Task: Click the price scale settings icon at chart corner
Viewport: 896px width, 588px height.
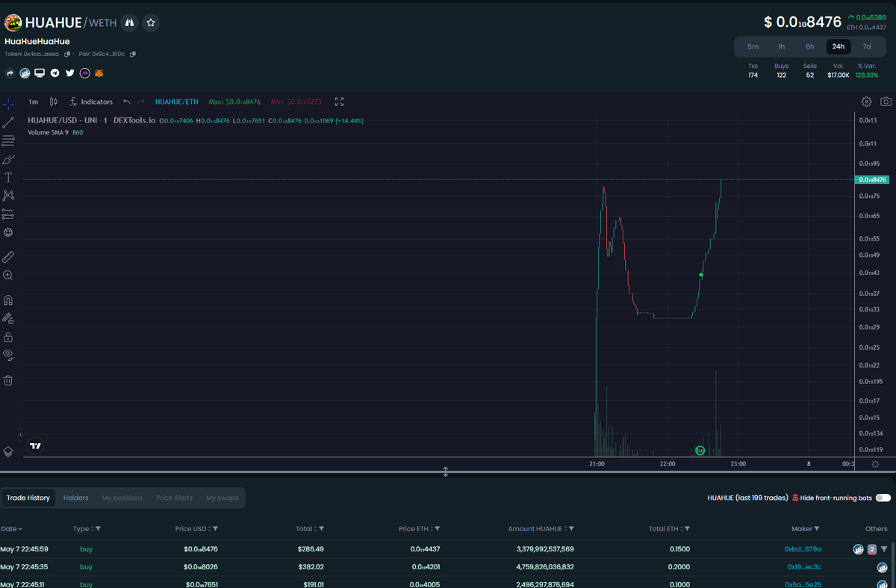Action: [x=875, y=464]
